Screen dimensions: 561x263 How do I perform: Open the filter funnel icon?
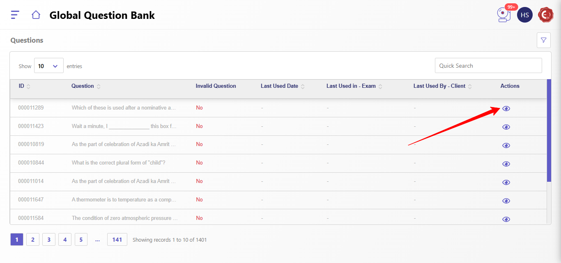tap(543, 40)
